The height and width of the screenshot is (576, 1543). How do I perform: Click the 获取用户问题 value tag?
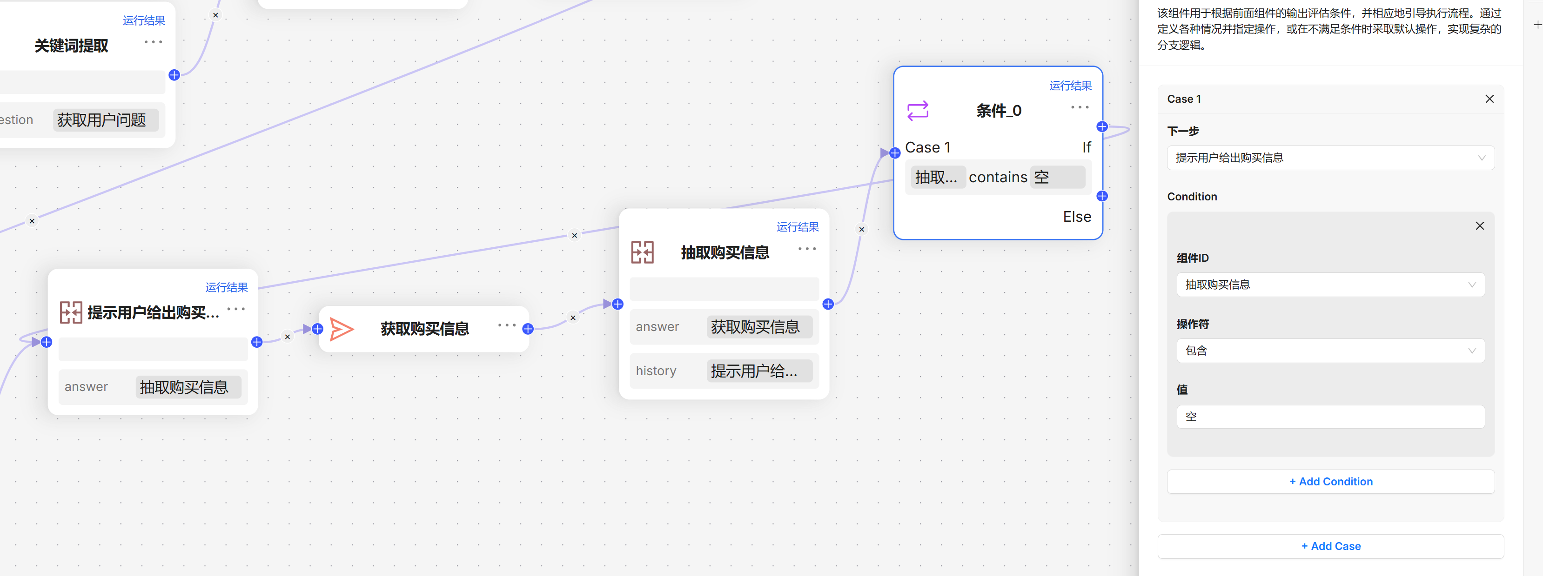click(x=106, y=120)
